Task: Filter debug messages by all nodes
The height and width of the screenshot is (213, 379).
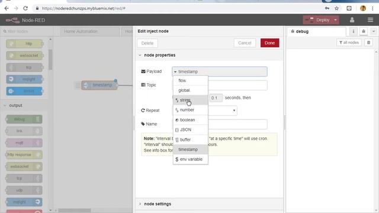Action: (x=349, y=43)
